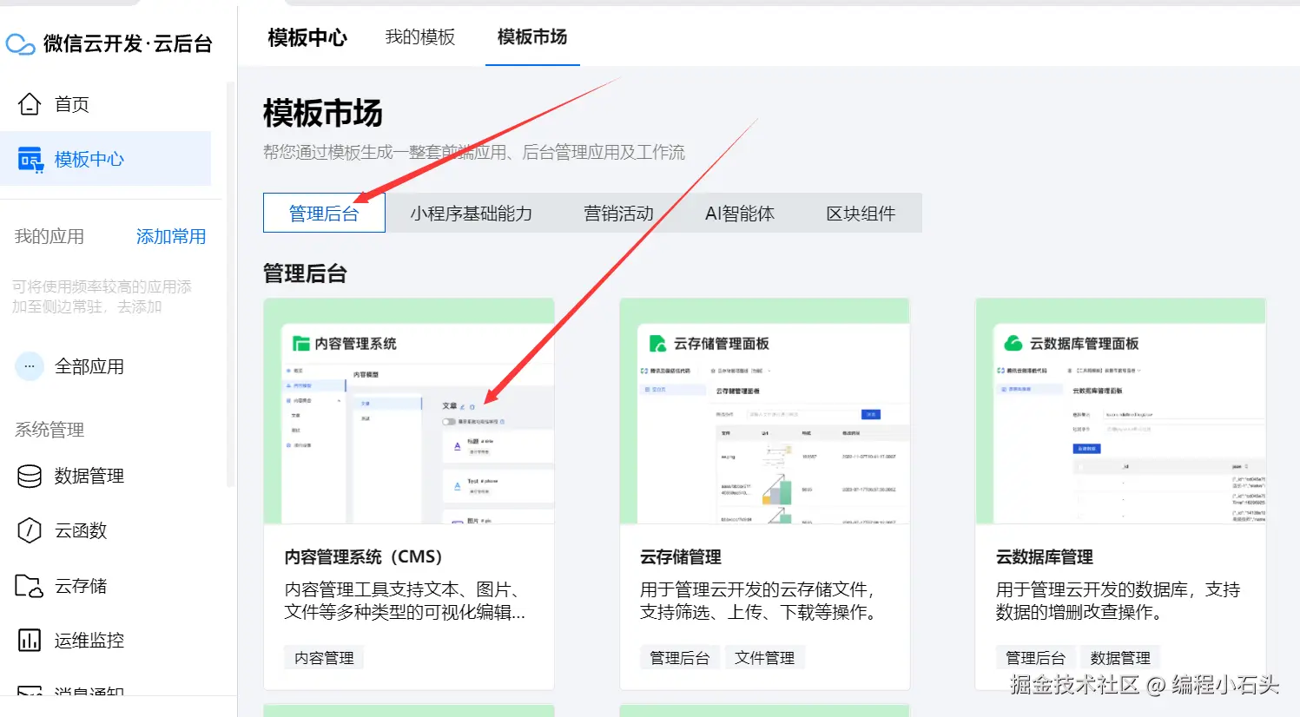The image size is (1300, 717).
Task: Select the 区块组件 category tab
Action: 861,214
